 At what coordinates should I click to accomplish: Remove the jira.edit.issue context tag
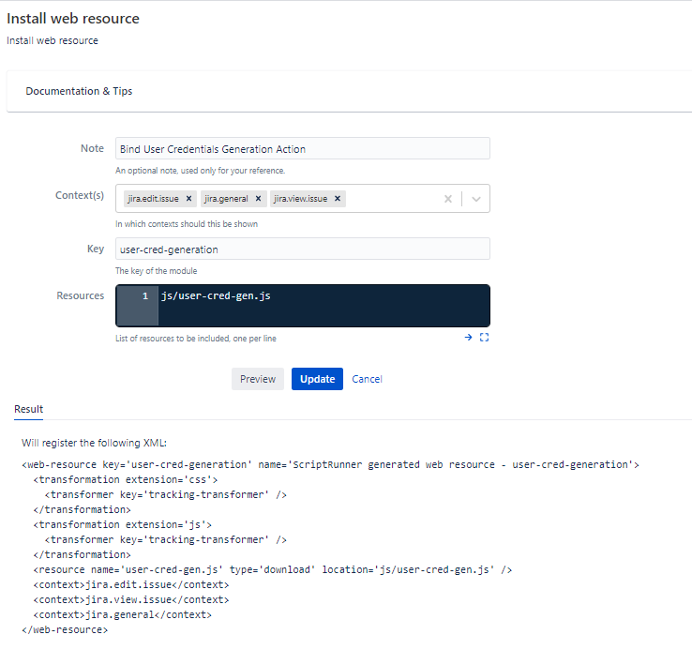pyautogui.click(x=188, y=199)
